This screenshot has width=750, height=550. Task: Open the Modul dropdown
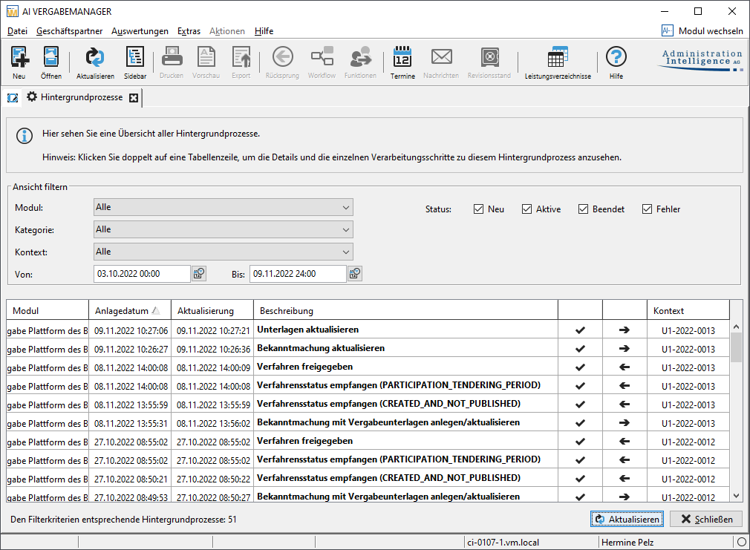point(224,207)
